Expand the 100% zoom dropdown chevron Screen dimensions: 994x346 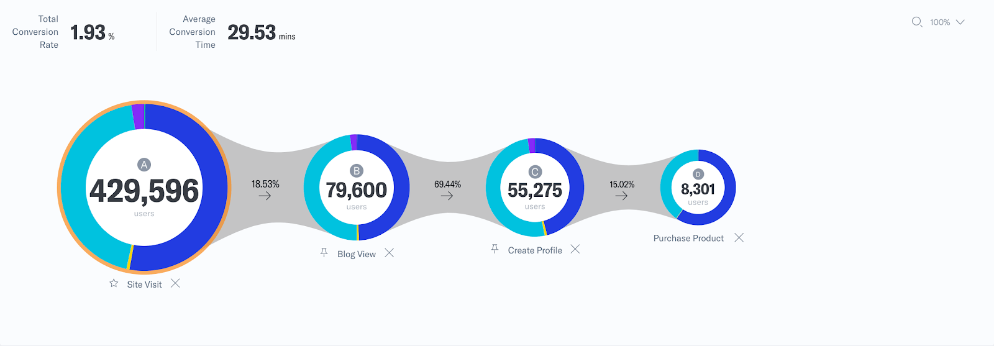(x=960, y=22)
